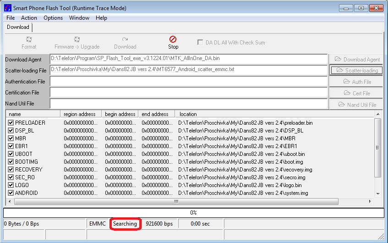The height and width of the screenshot is (243, 388).
Task: Click the Nand Util File field
Action: point(189,104)
